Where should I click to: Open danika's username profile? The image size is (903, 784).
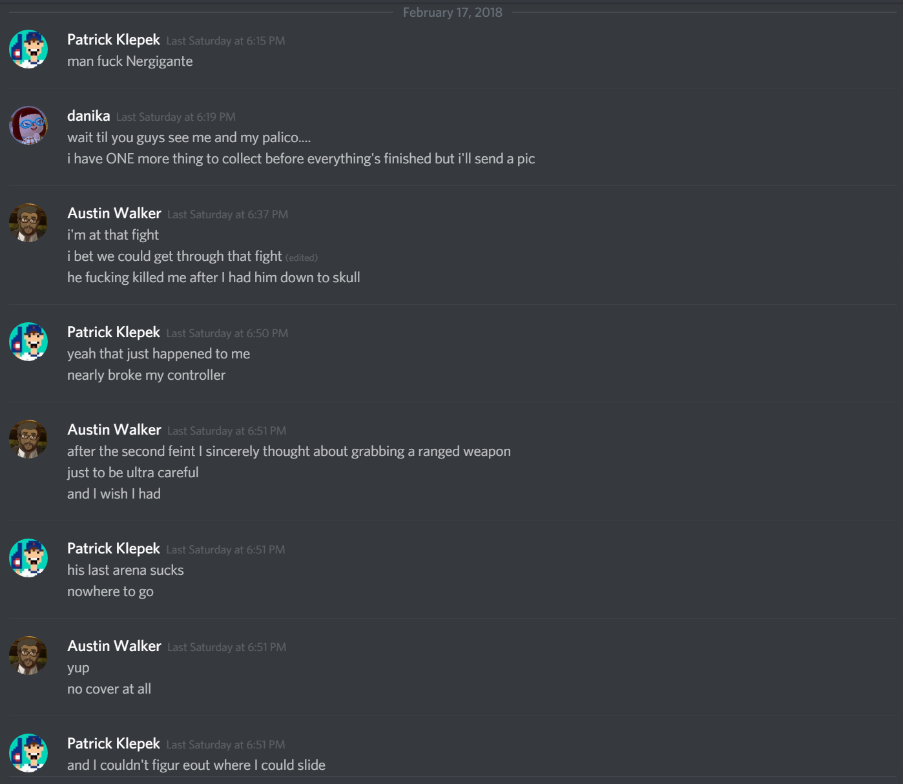88,116
